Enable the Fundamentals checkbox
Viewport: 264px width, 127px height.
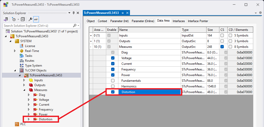tap(113, 81)
